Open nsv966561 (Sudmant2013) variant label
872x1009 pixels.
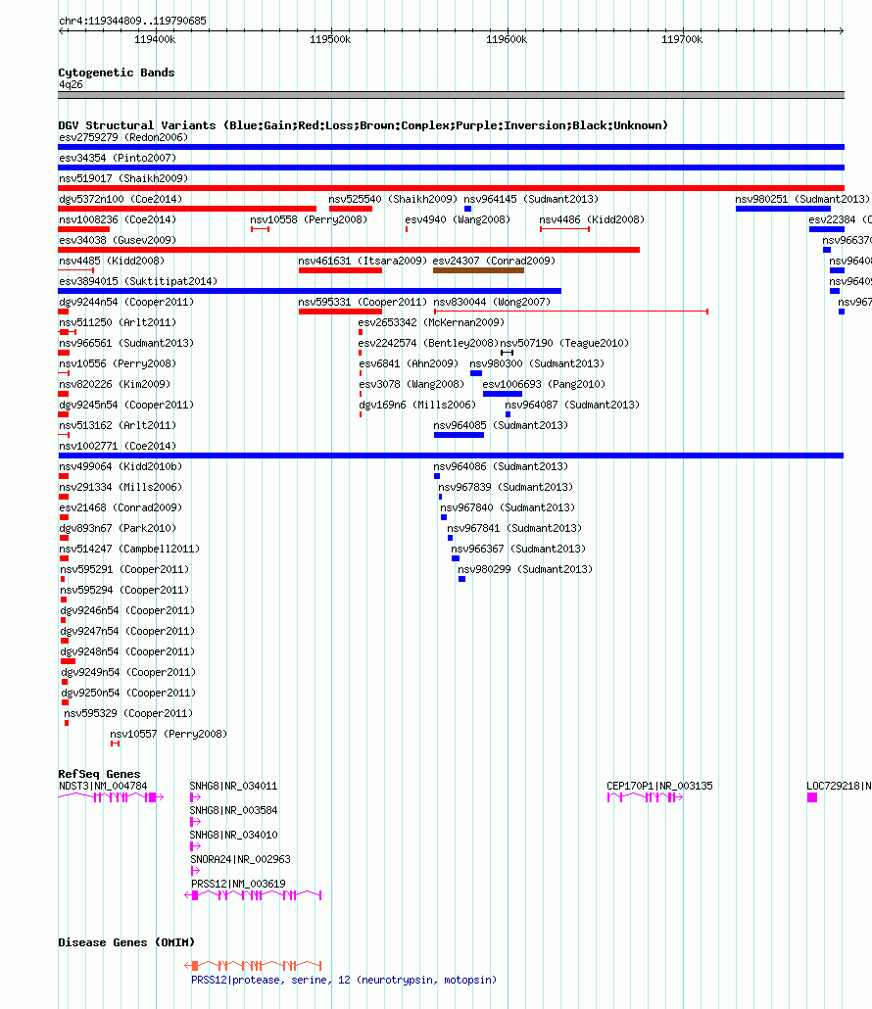coord(126,343)
